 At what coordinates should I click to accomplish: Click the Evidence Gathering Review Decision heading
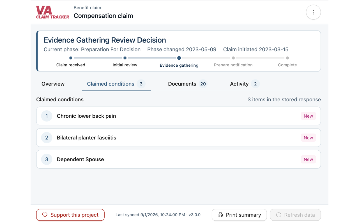click(105, 40)
